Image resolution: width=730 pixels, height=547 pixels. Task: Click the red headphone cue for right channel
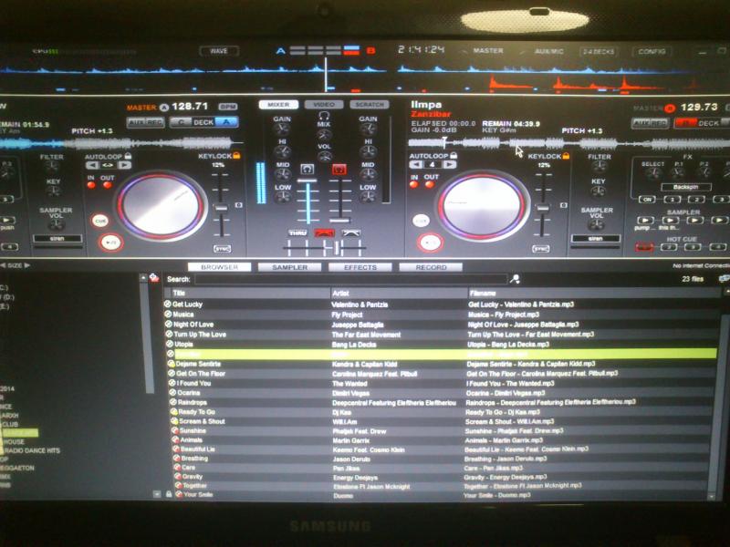[x=339, y=170]
